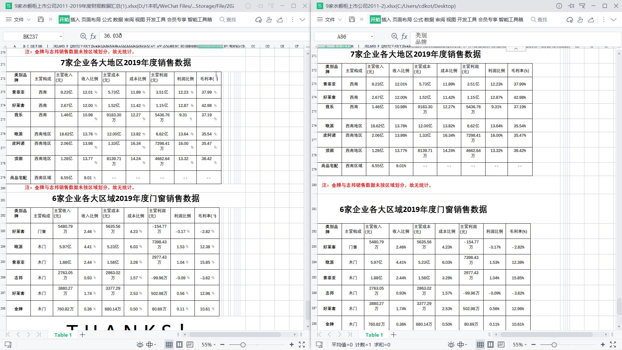Viewport: 622px width, 350px height.
Task: Click the 查找 search box in left window
Action: [228, 19]
